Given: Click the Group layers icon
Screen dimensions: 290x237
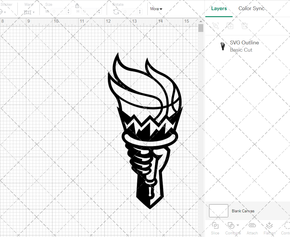Looking at the screenshot, I should 215,26.
